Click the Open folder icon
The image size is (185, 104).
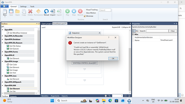(x=17, y=12)
